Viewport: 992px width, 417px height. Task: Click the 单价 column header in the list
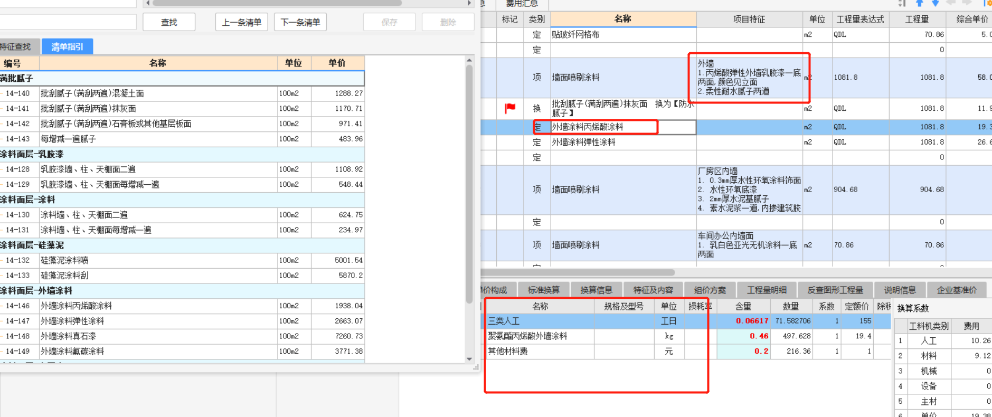click(x=337, y=63)
